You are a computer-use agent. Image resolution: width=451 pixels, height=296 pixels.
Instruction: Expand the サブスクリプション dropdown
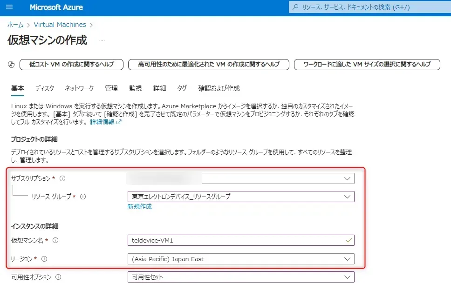click(x=240, y=178)
